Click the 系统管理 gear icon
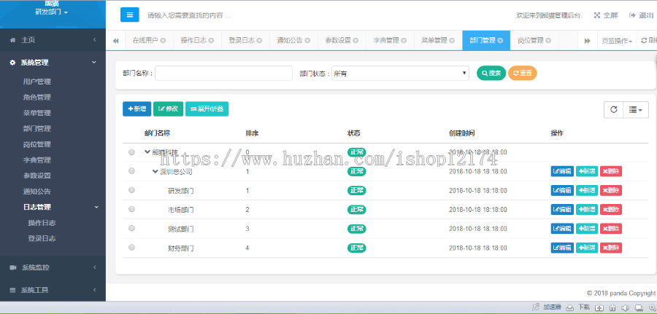657x314 pixels. [12, 63]
